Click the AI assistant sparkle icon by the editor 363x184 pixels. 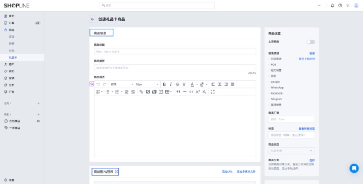92,84
